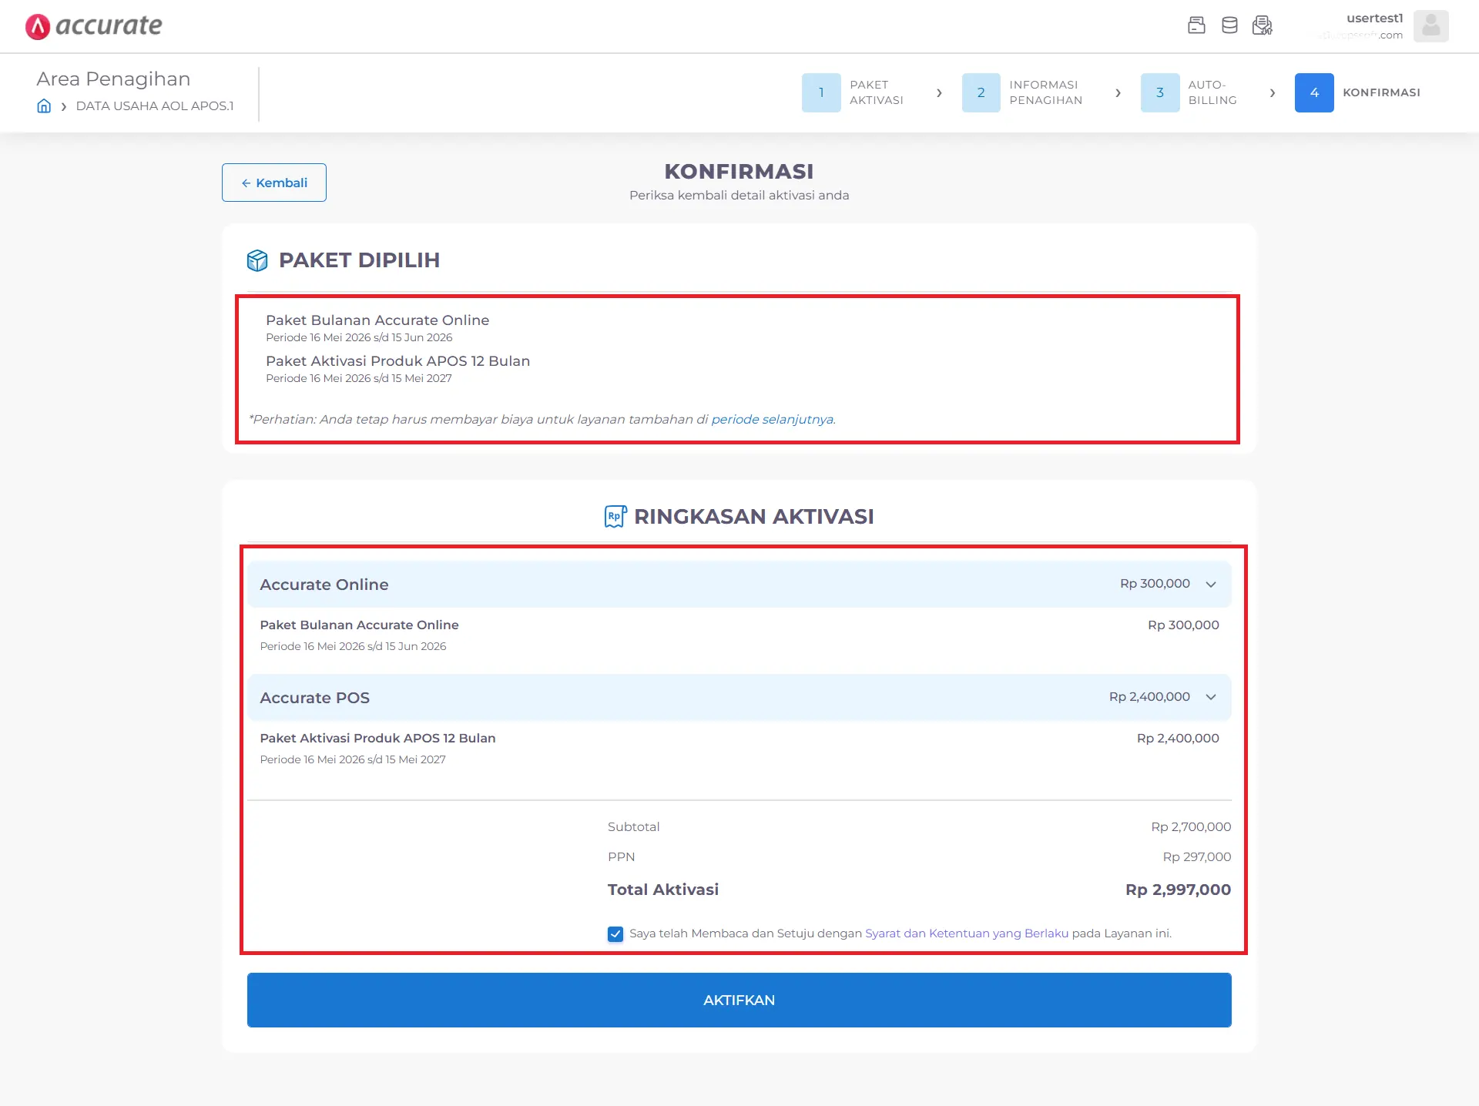Open the database icon in header
The height and width of the screenshot is (1106, 1479).
tap(1229, 25)
